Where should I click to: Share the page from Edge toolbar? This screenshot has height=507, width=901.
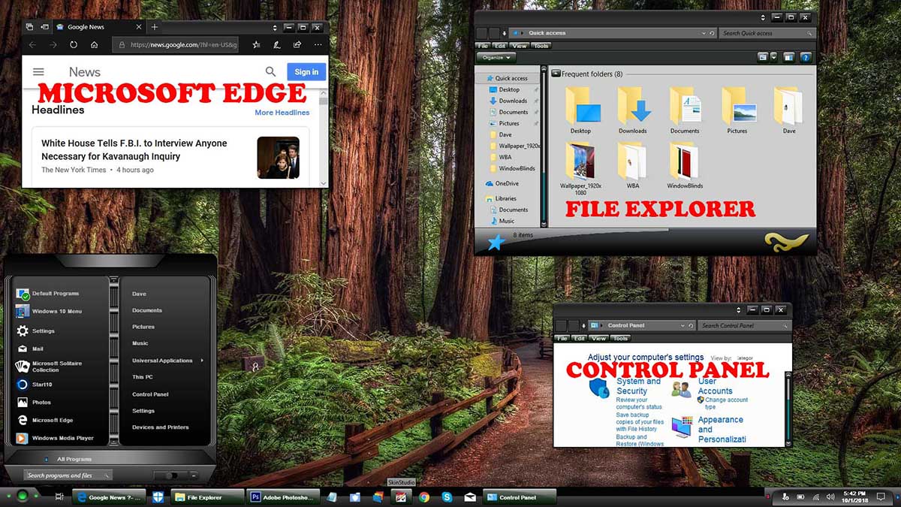tap(297, 45)
